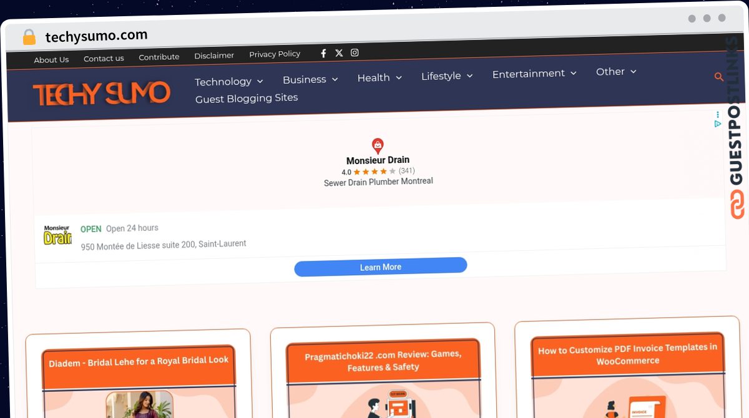Open the Technology menu item

click(x=223, y=82)
